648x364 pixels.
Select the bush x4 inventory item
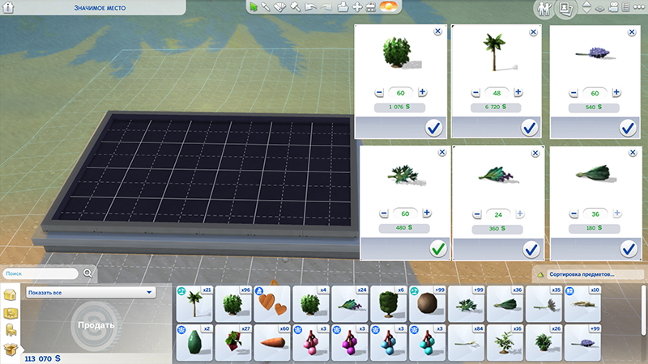point(311,304)
